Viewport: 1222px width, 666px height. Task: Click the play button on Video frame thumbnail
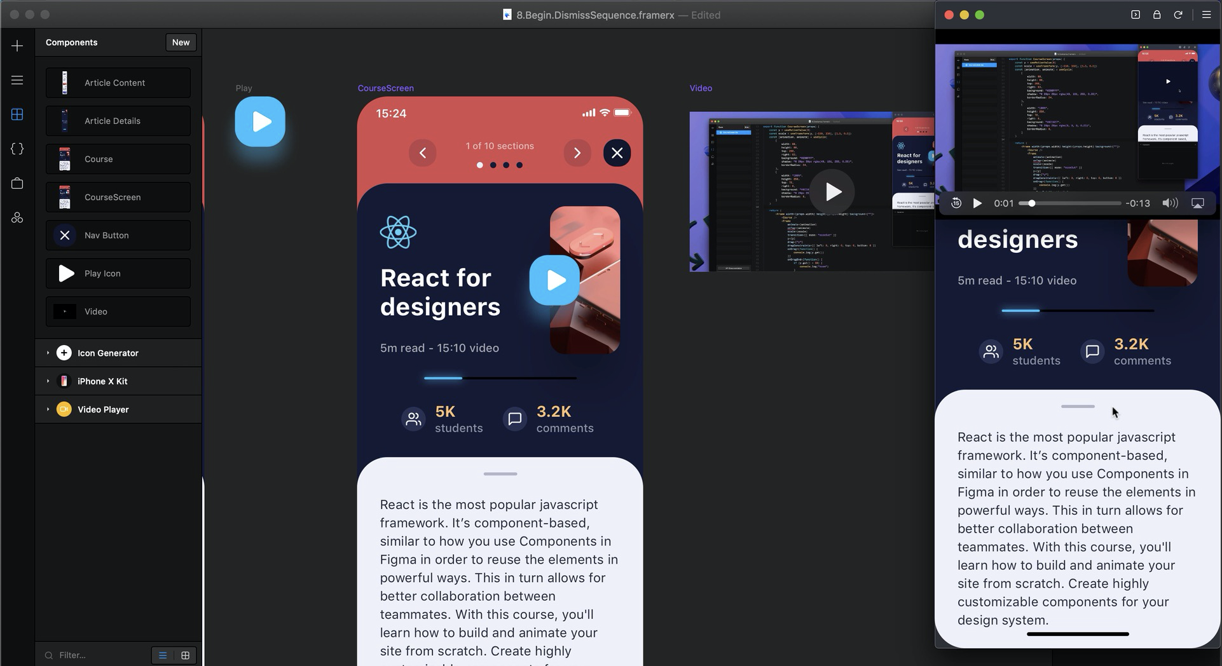click(832, 192)
